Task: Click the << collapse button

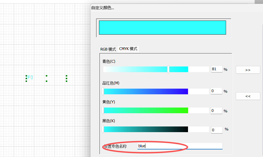Action: click(248, 96)
